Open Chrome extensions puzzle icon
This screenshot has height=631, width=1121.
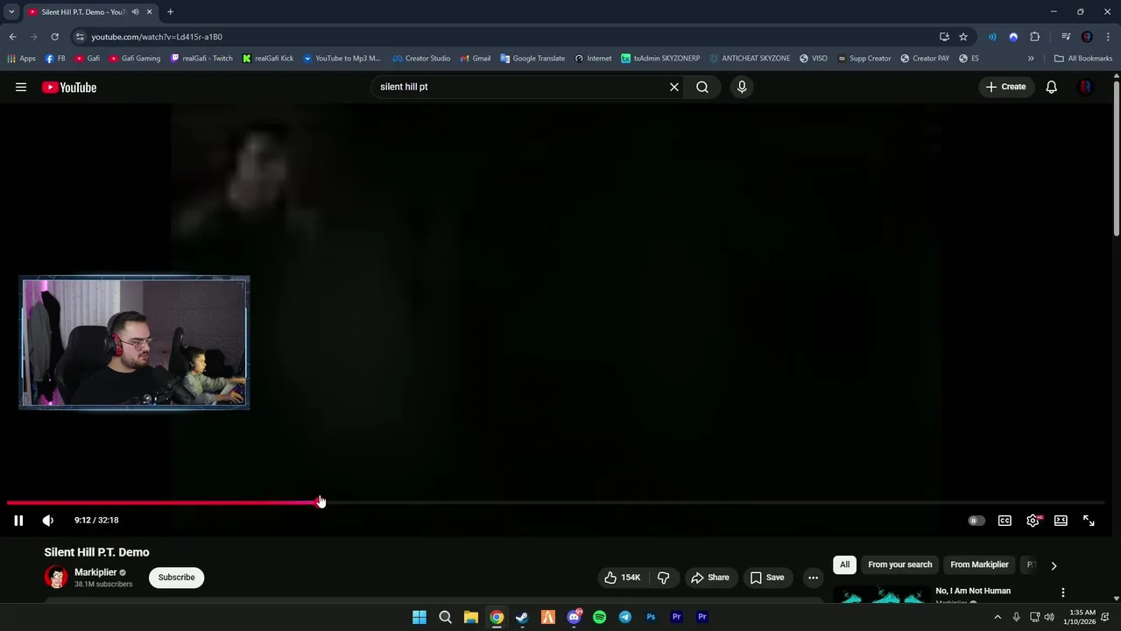1035,37
